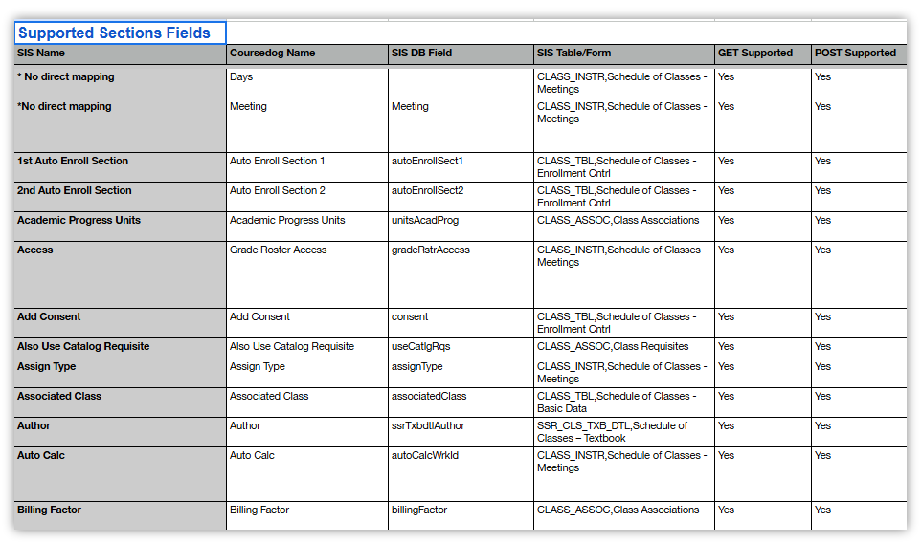Select the 'Meeting' SIS DB Field cell
The height and width of the screenshot is (543, 922).
(461, 125)
